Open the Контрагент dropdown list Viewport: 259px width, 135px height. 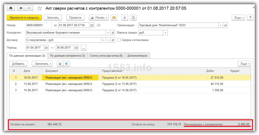pyautogui.click(x=108, y=33)
